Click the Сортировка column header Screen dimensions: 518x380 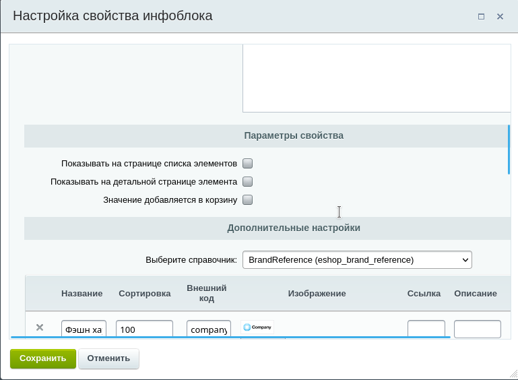click(x=145, y=294)
